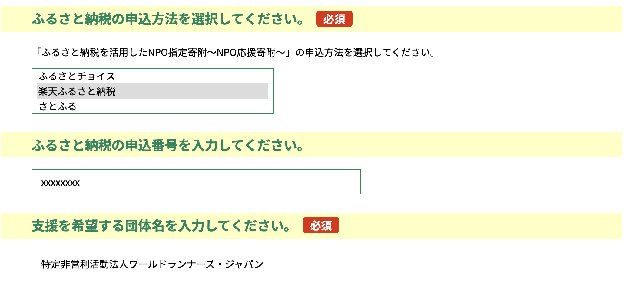Screen dimensions: 630x292
Task: Select ふるさとチョイス in the list
Action: [x=77, y=76]
